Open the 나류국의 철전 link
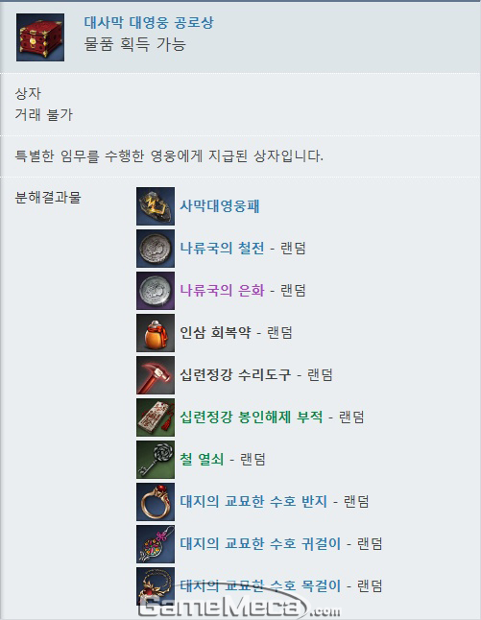Viewport: 481px width, 620px height. click(x=222, y=249)
